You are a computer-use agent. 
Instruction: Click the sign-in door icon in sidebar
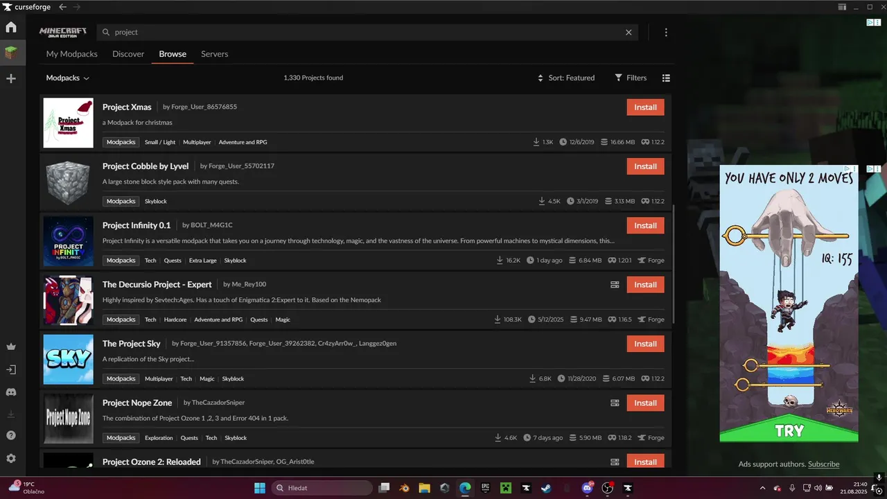pyautogui.click(x=11, y=370)
